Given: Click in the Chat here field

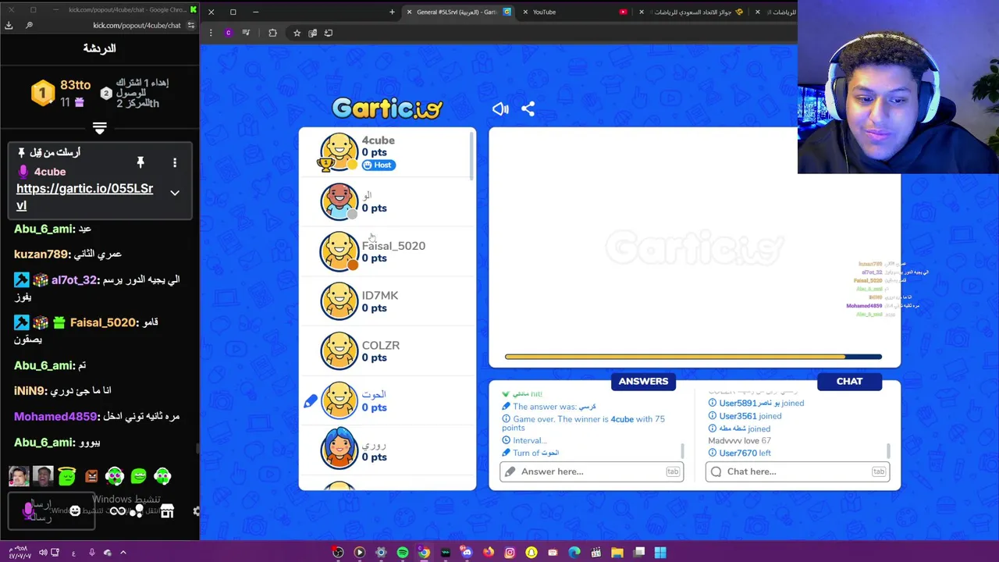Looking at the screenshot, I should [x=798, y=471].
